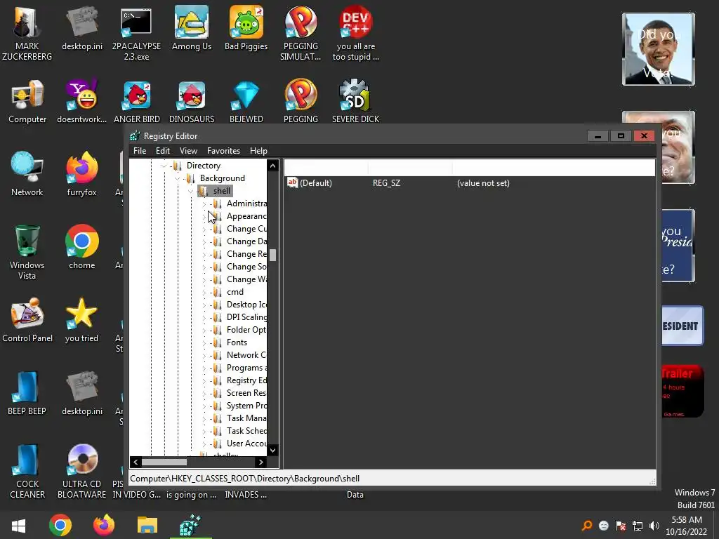Click the (Default) string value icon
This screenshot has height=539, width=719.
point(292,183)
